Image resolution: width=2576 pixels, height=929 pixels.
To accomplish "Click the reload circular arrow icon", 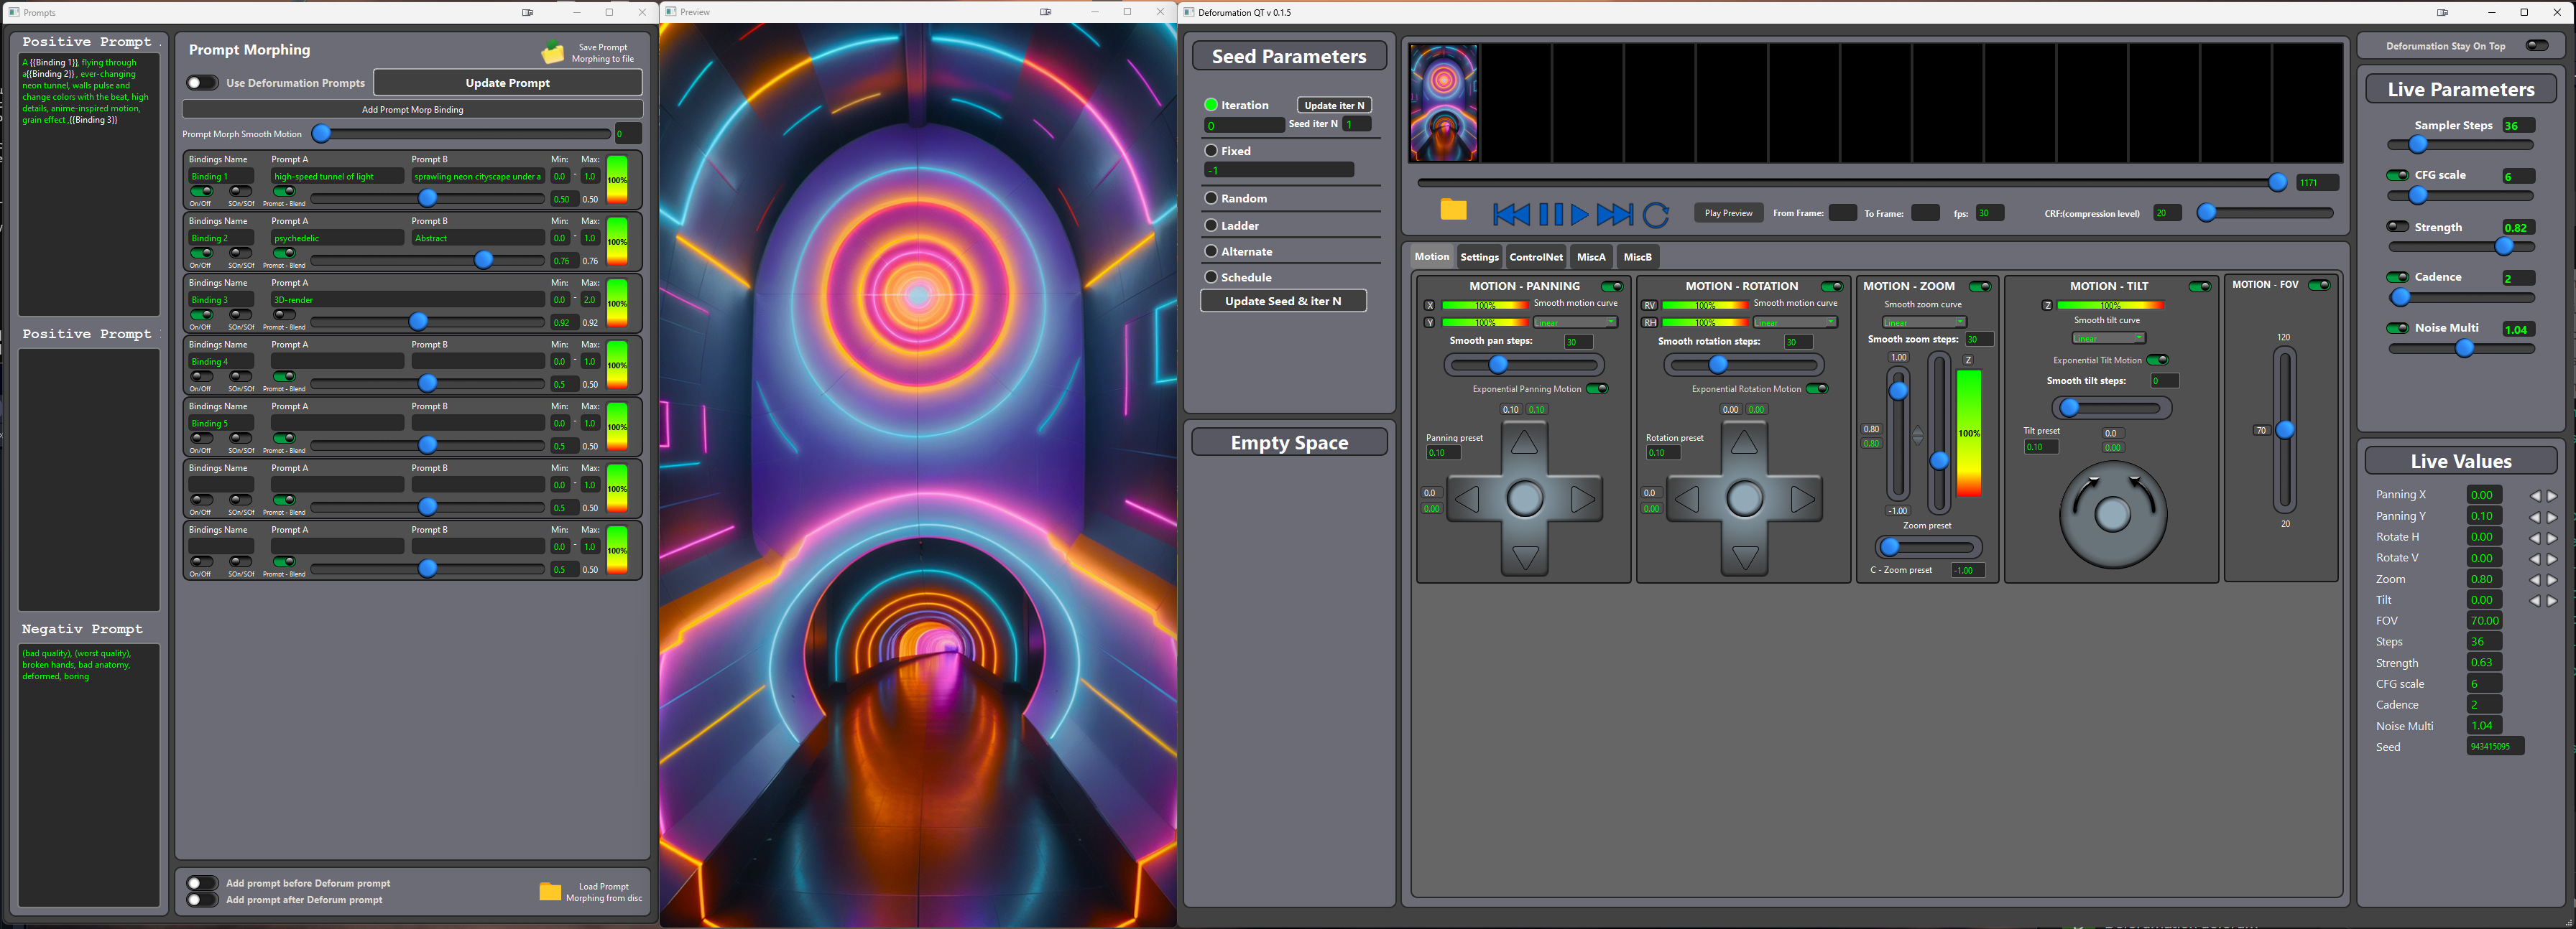I will tap(1656, 214).
